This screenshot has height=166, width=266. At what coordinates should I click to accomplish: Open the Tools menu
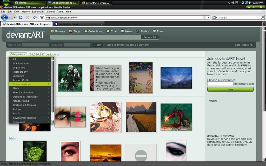pyautogui.click(x=60, y=11)
